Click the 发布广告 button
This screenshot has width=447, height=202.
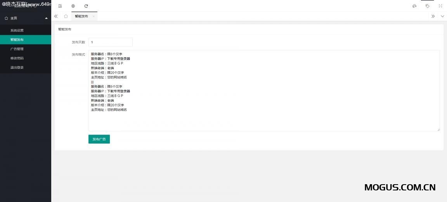coord(99,139)
